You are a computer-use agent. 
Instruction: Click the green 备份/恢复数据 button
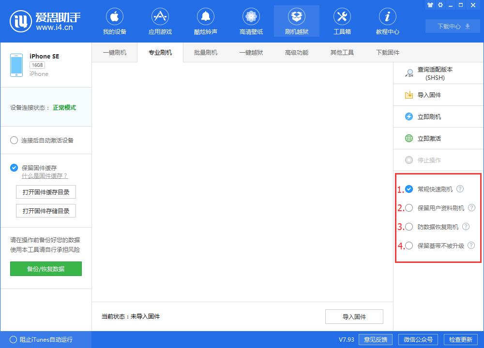[46, 269]
